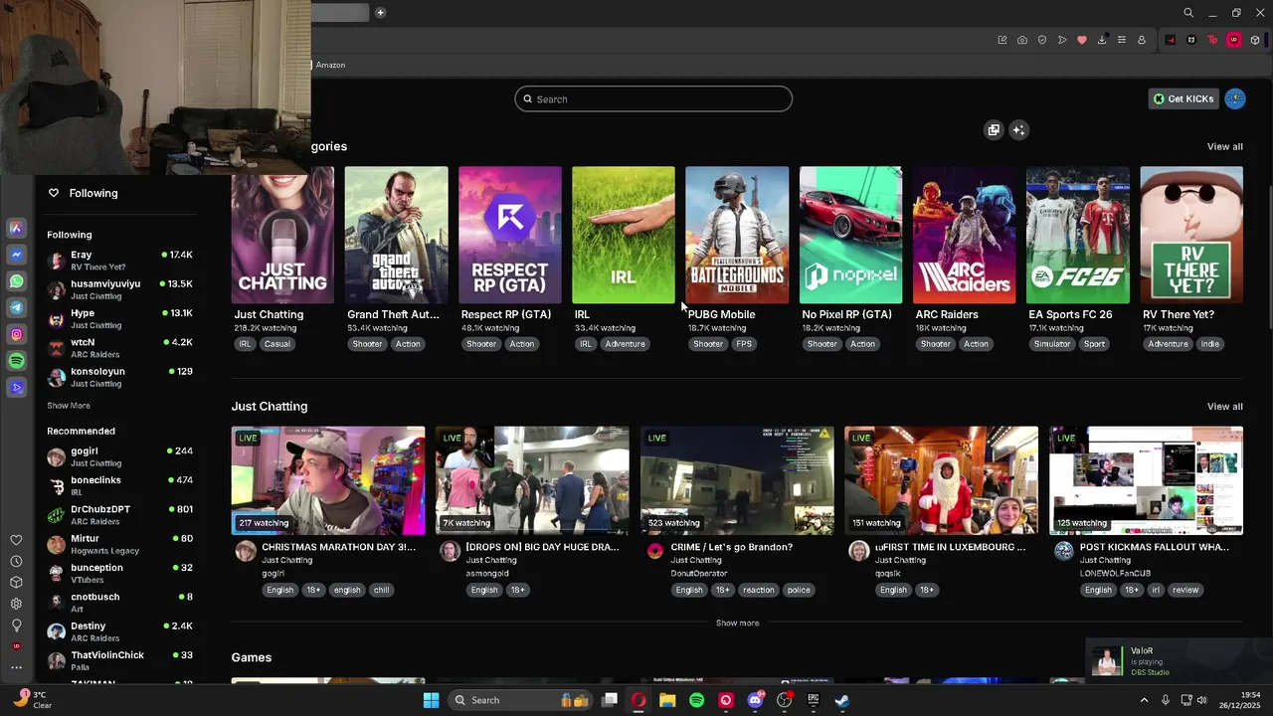This screenshot has width=1273, height=716.
Task: Open Epic Games from taskbar
Action: (813, 700)
